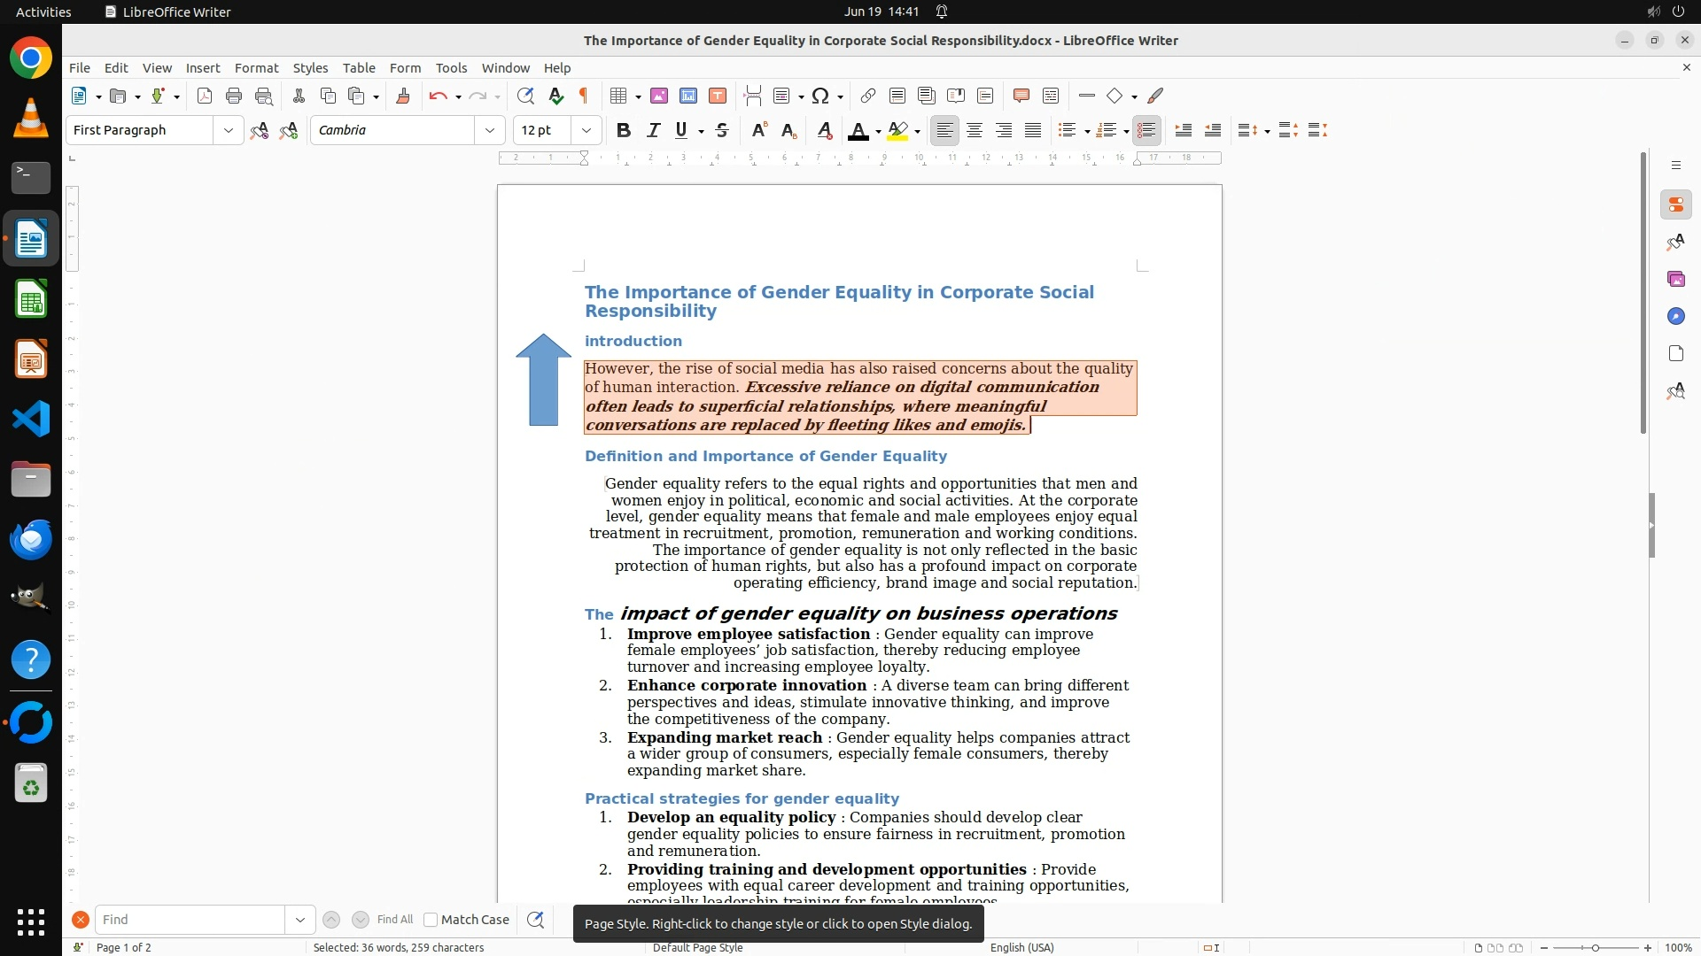The image size is (1701, 956).
Task: Open the sidebar Navigator compass icon
Action: [x=1675, y=317]
